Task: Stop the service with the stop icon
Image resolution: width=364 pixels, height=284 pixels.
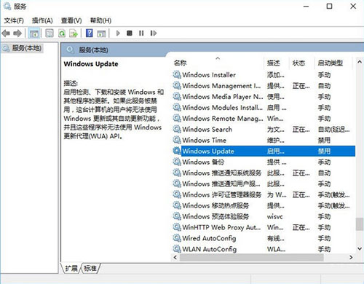Action: [130, 33]
